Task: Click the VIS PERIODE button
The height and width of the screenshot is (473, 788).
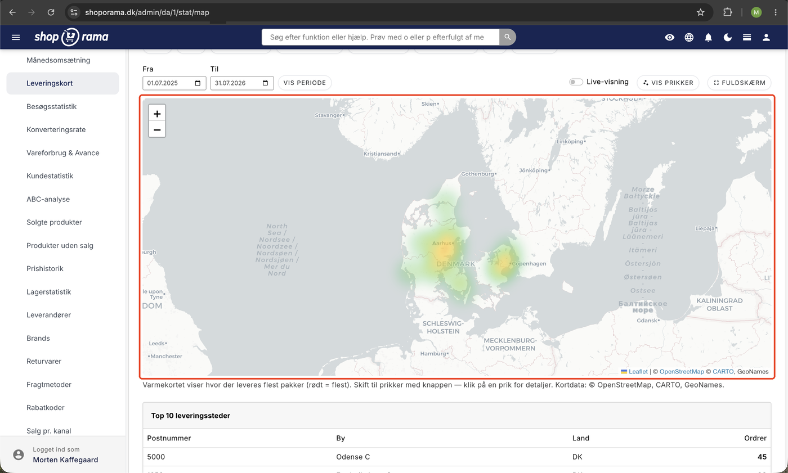Action: [305, 83]
